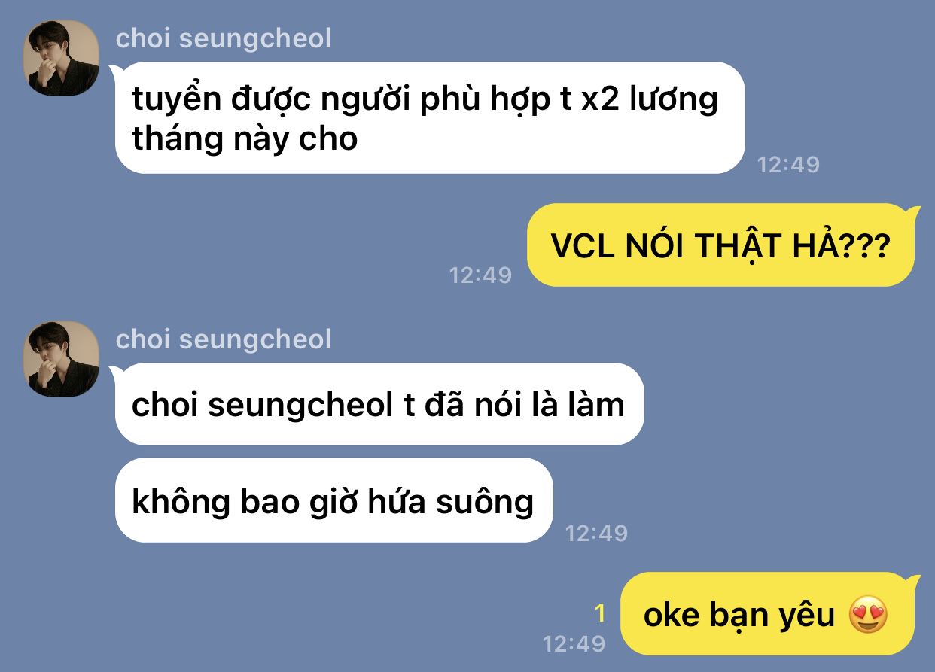Click the words 'bạn yêu' in the last bubble

772,615
